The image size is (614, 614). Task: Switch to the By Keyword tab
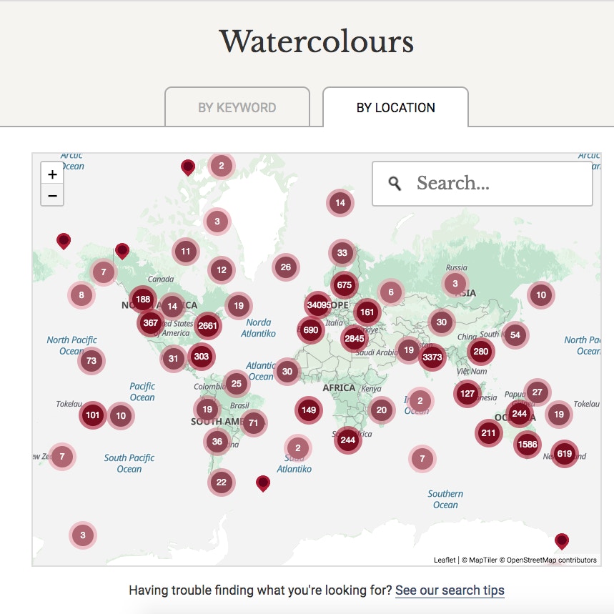(x=237, y=108)
